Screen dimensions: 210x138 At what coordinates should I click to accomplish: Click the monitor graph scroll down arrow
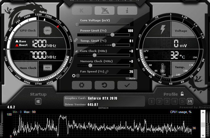point(203,135)
